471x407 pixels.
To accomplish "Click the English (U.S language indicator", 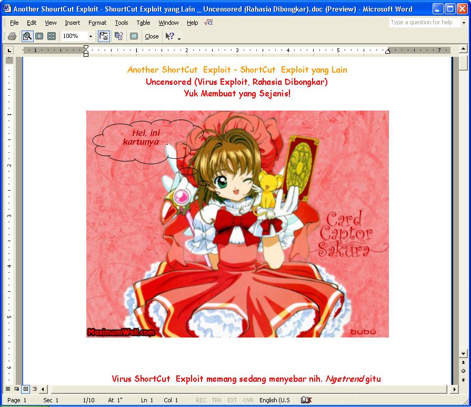I will [x=275, y=400].
